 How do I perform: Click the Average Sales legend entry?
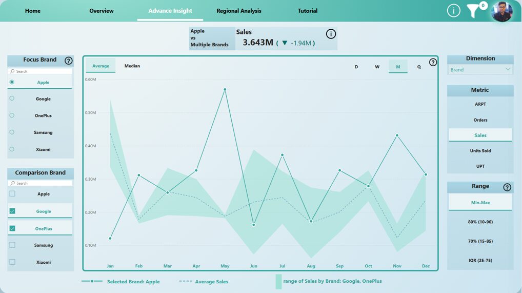204,282
